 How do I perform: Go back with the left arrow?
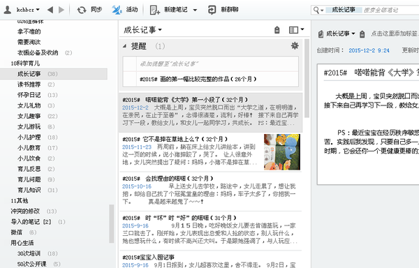(50, 10)
